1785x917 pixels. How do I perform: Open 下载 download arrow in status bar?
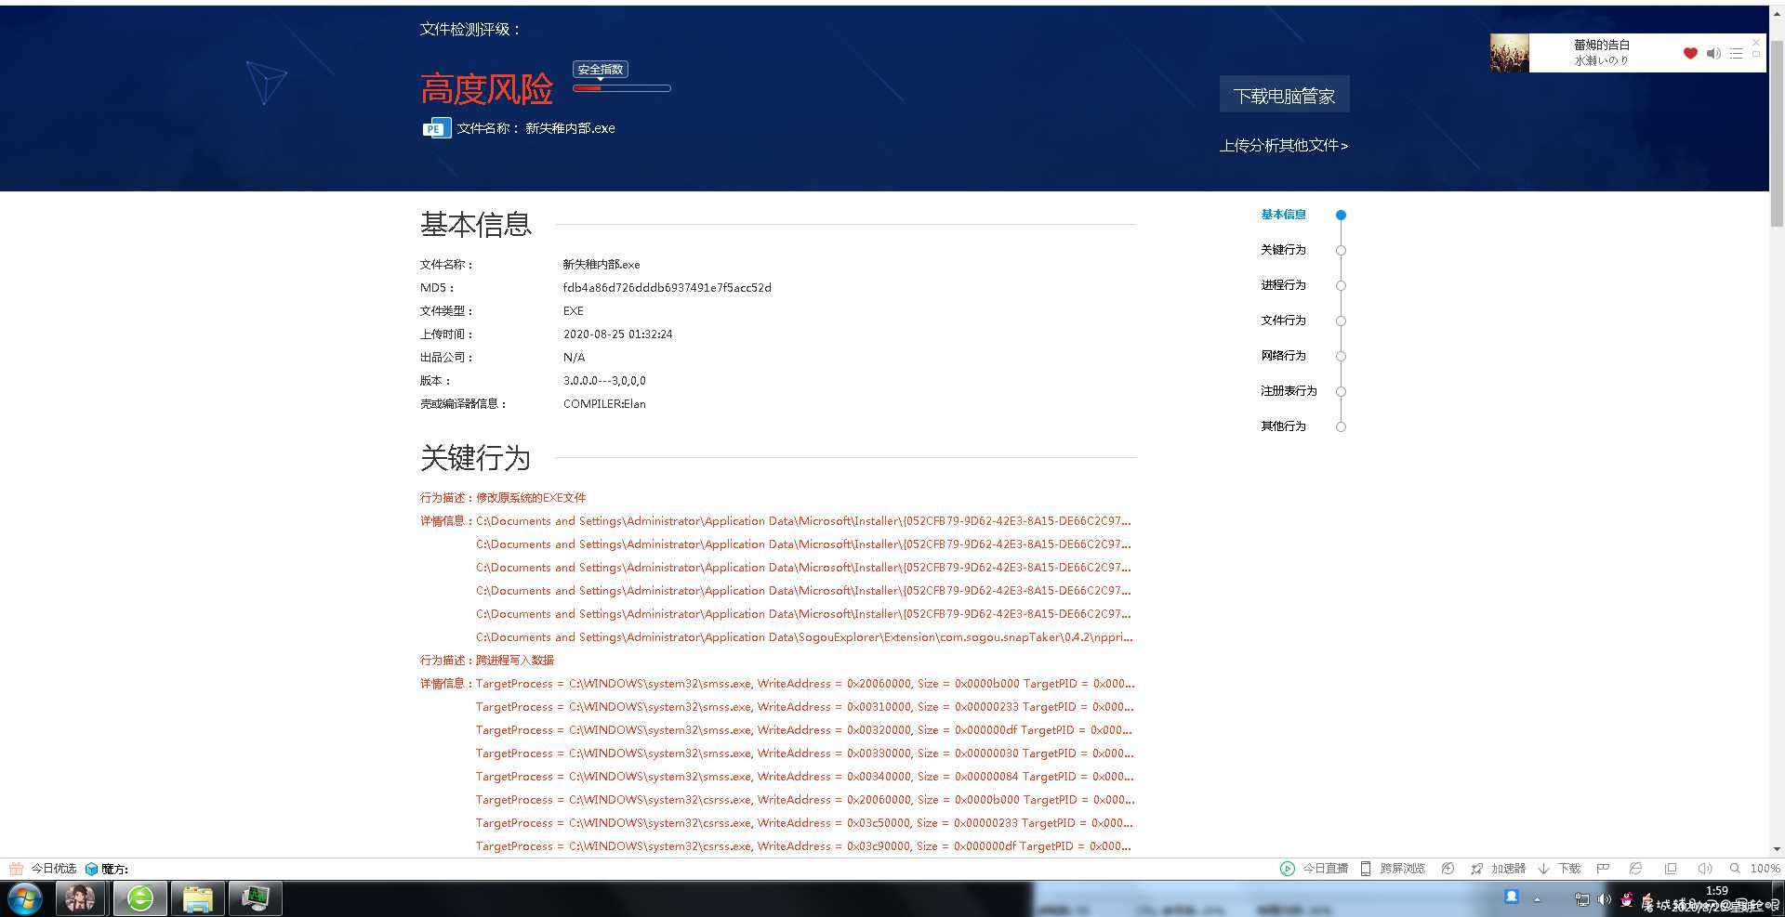click(x=1543, y=869)
